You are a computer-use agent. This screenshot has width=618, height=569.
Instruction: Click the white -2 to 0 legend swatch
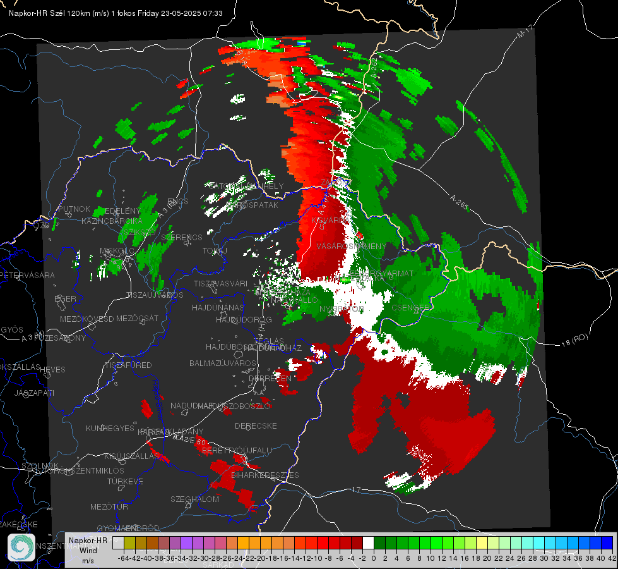(368, 542)
